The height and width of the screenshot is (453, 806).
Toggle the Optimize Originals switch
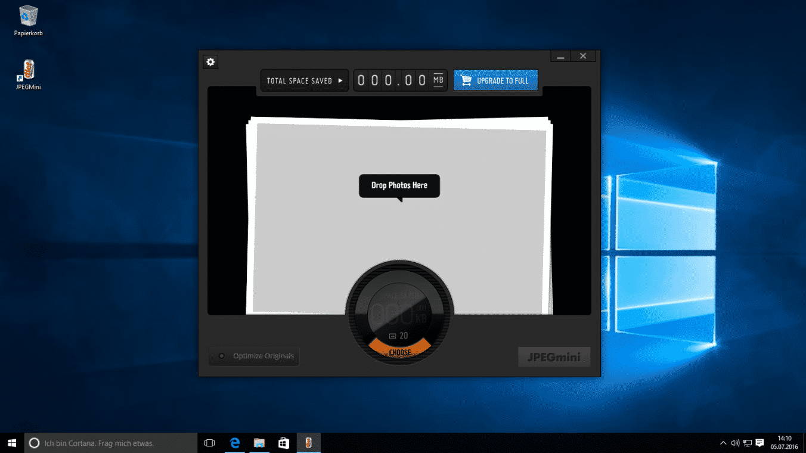[x=254, y=356]
